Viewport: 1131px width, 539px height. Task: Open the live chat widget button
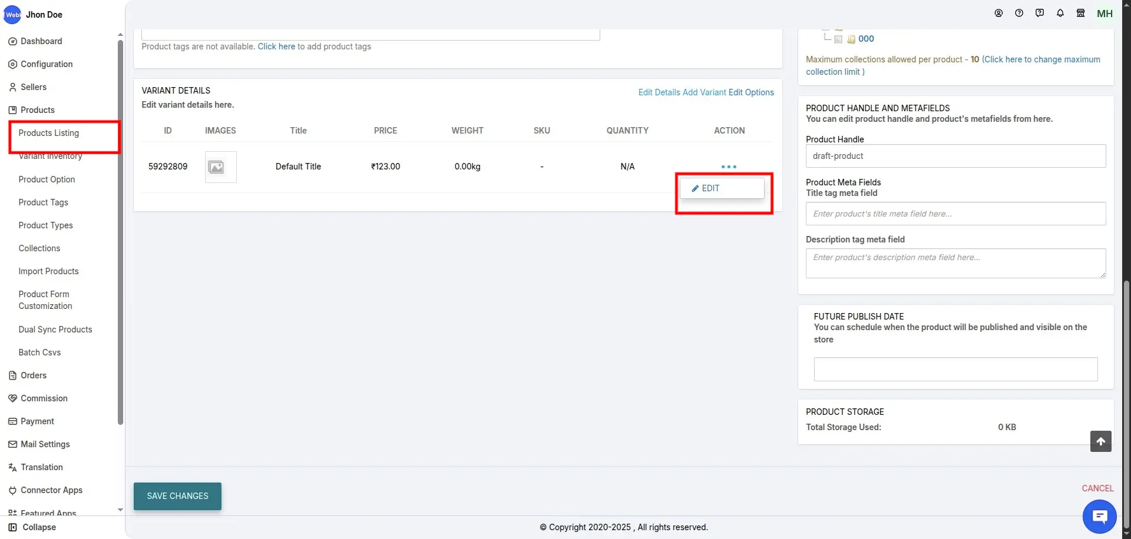coord(1099,517)
